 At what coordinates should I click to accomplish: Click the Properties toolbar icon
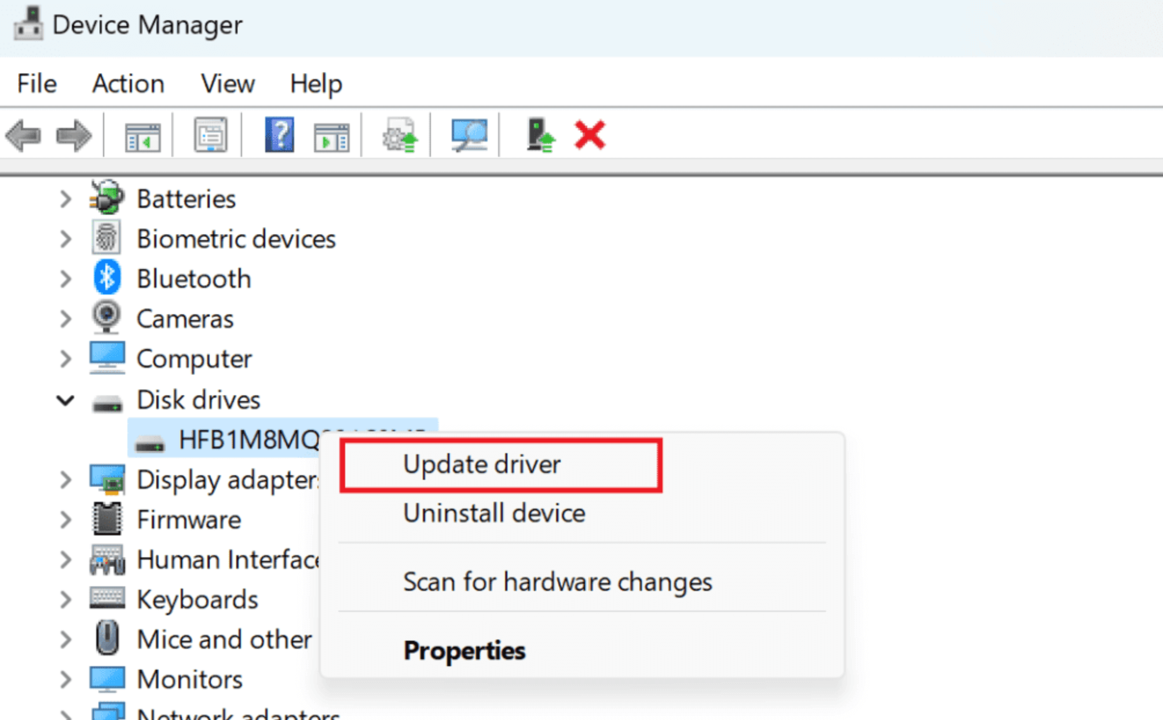click(210, 134)
